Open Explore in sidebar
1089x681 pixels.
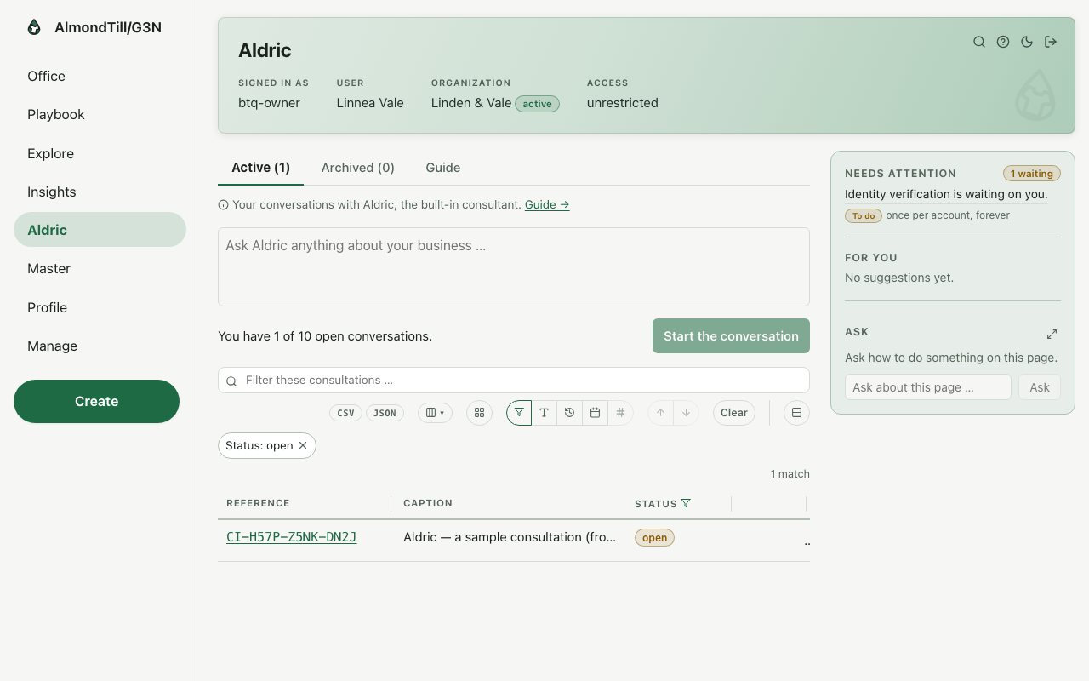point(100,153)
